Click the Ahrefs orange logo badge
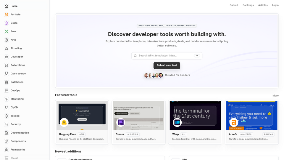Viewport: 284px width, 160px height. click(x=234, y=122)
